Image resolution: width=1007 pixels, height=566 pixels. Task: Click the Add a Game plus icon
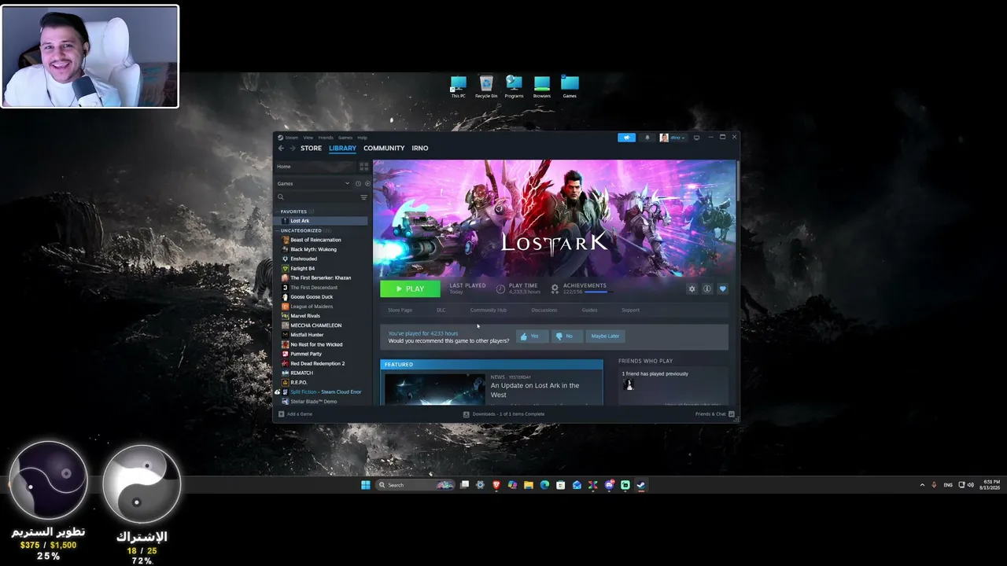282,414
